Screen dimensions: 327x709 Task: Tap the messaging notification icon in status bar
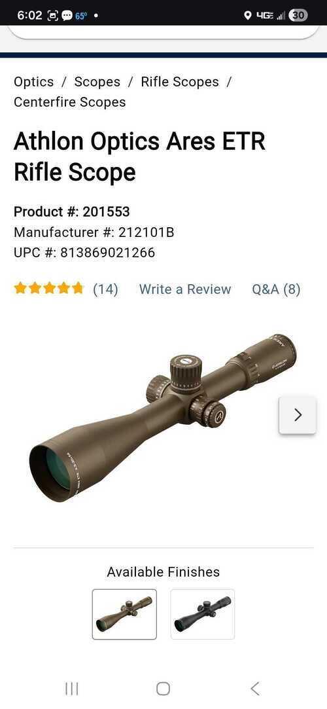point(67,16)
